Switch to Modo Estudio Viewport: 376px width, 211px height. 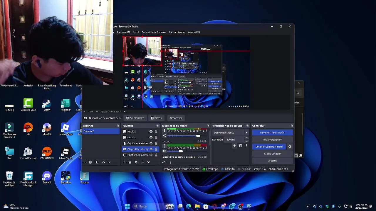tap(272, 154)
